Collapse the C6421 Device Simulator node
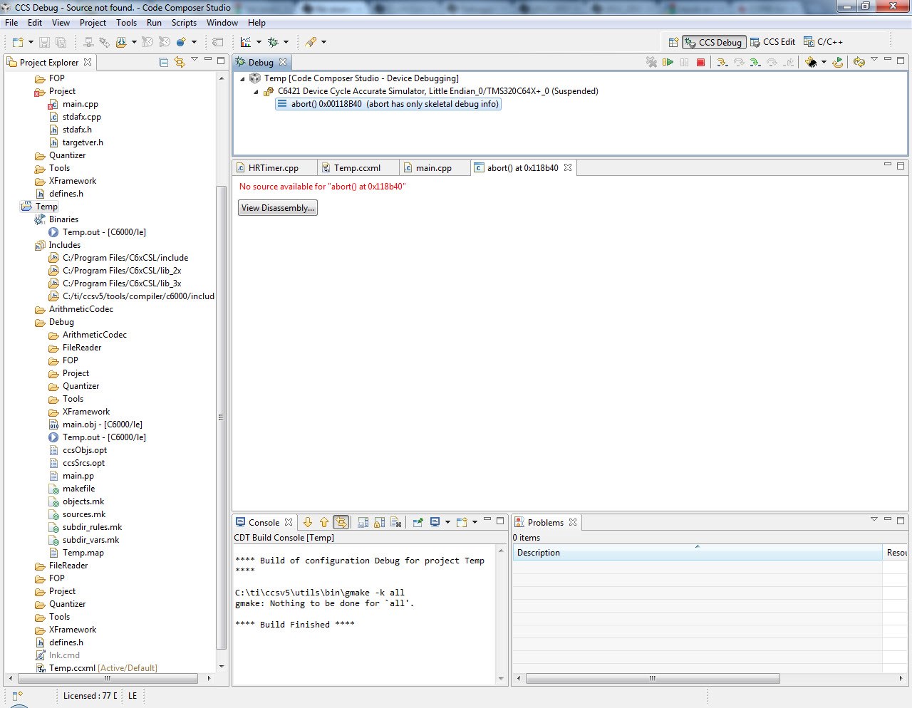The height and width of the screenshot is (708, 912). (x=256, y=91)
